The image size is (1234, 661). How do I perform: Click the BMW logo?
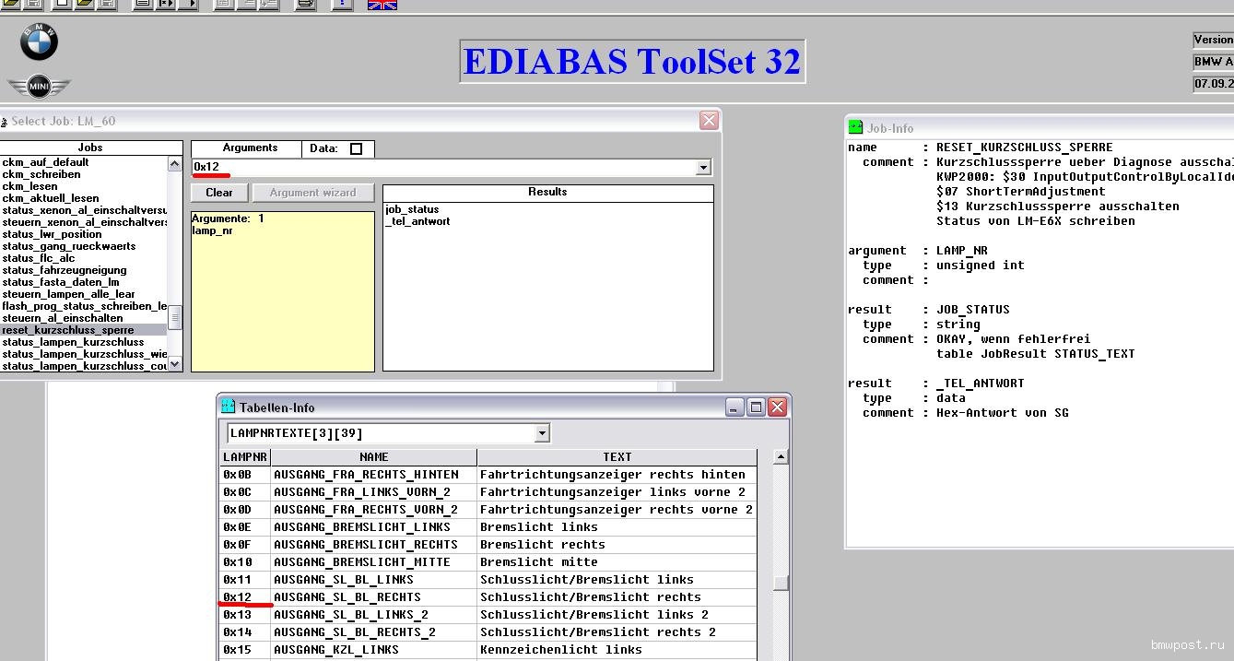pyautogui.click(x=39, y=42)
